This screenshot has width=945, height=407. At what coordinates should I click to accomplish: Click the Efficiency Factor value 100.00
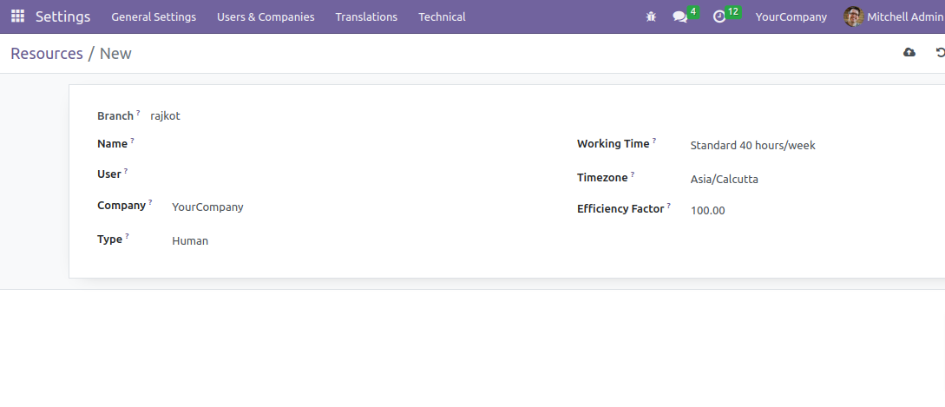[x=707, y=210]
